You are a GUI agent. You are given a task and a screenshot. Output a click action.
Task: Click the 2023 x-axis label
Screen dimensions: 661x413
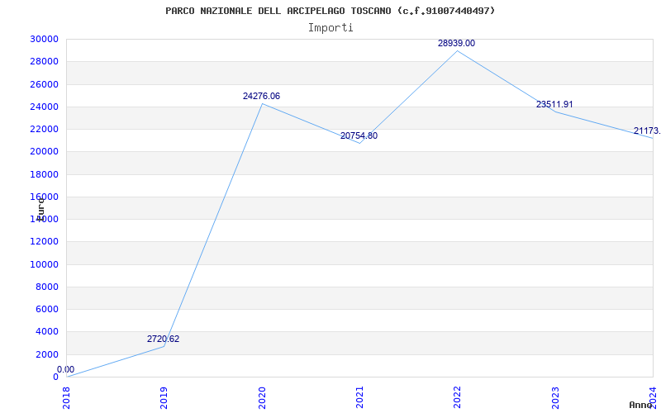[555, 398]
